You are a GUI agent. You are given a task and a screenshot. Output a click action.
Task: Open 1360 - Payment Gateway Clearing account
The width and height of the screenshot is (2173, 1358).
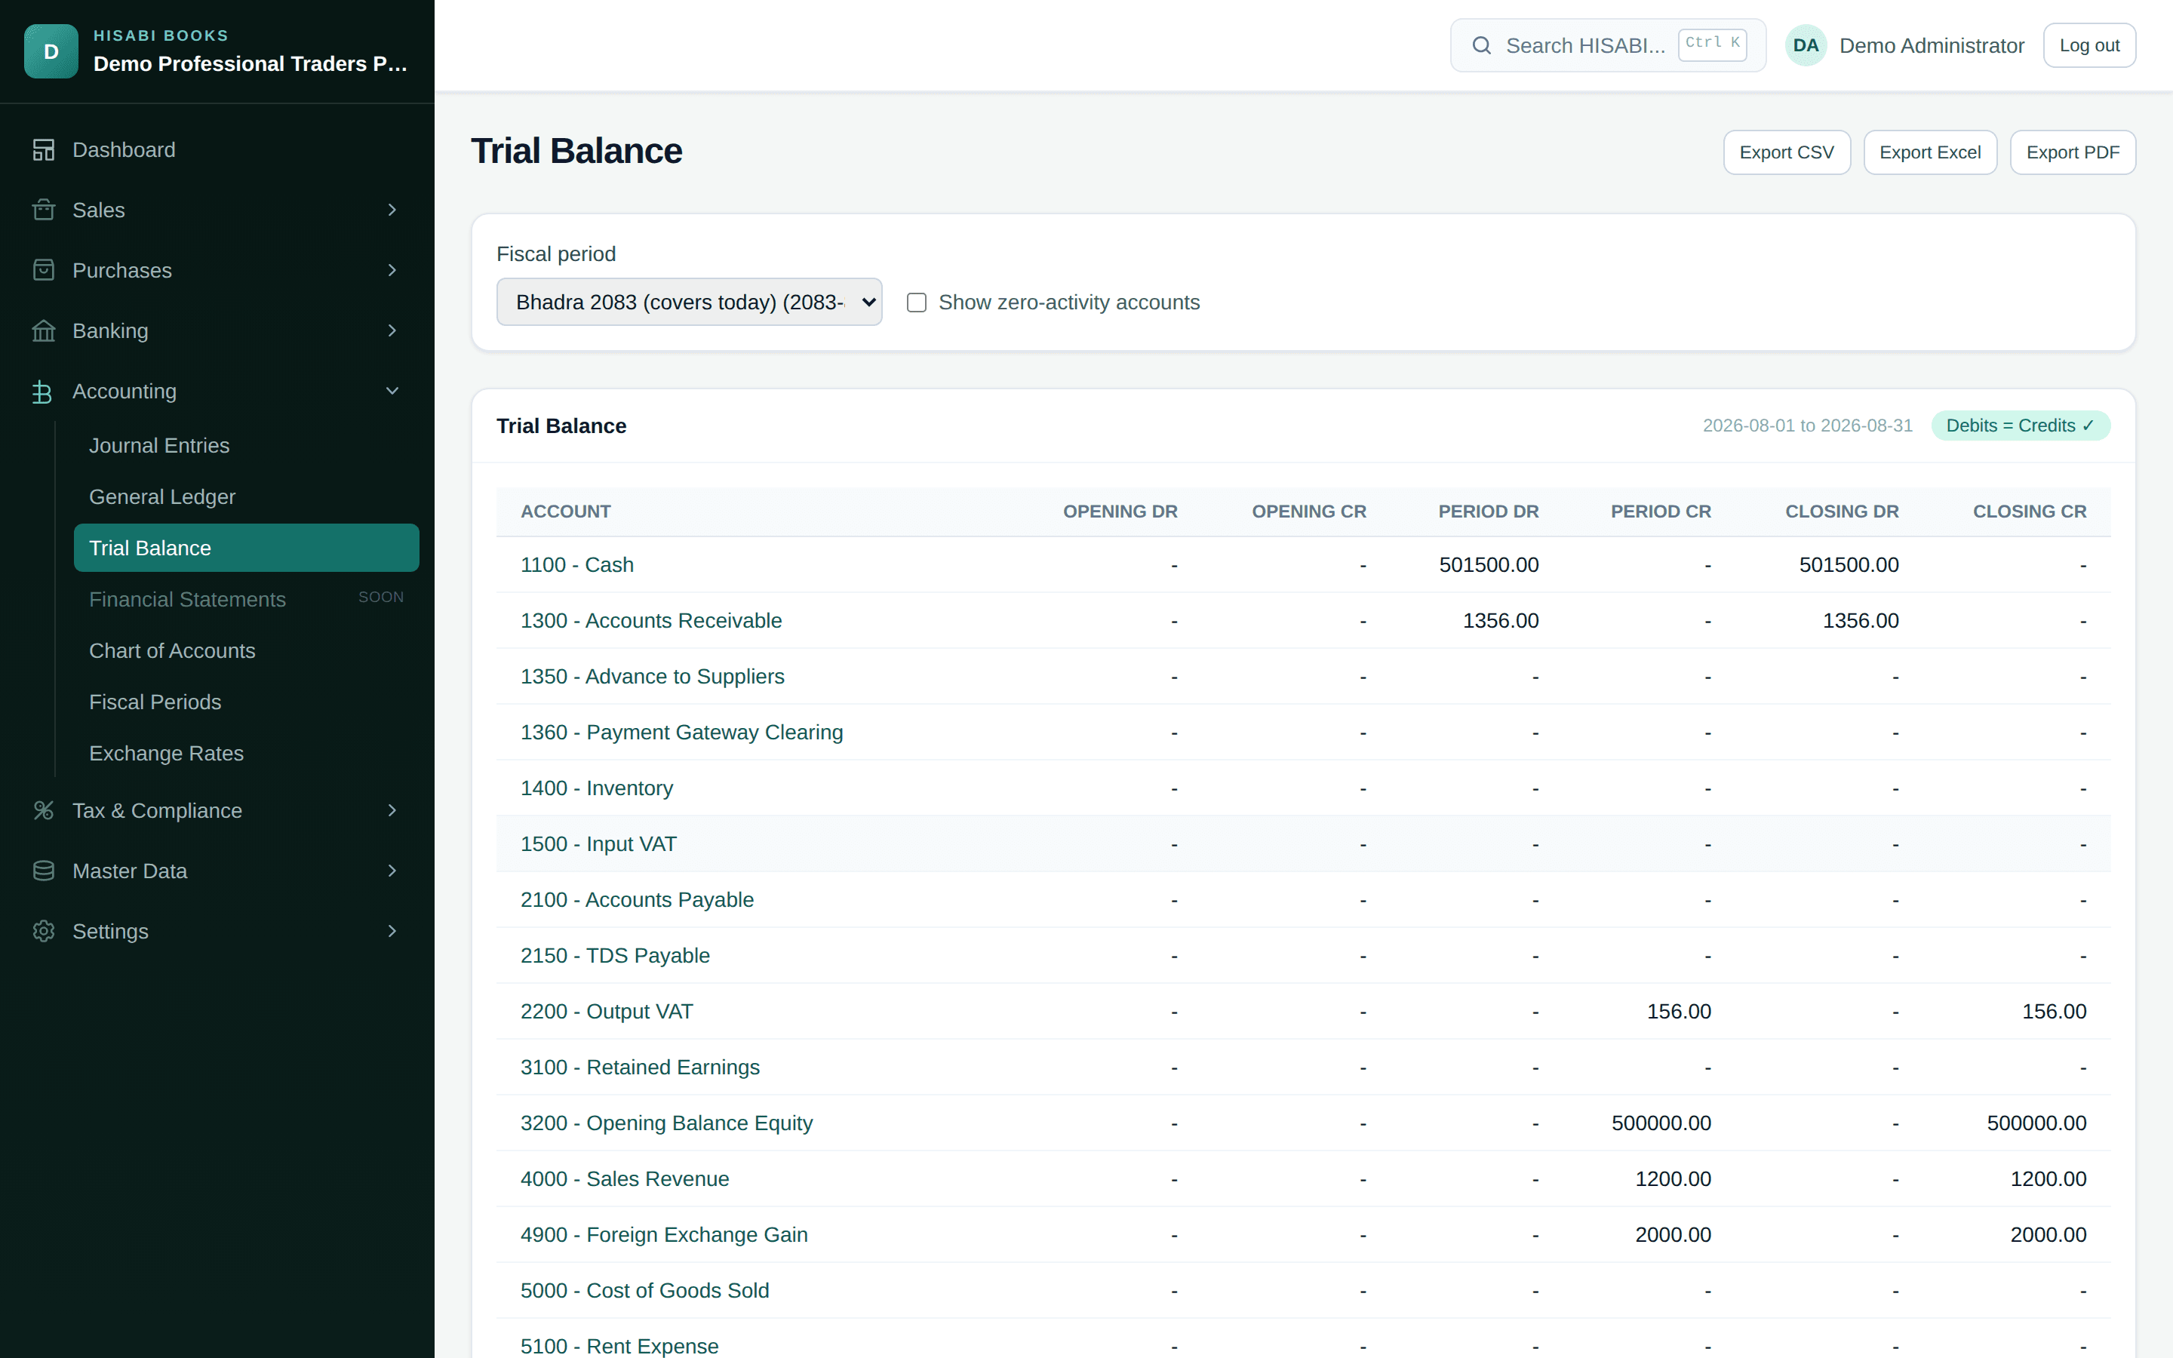(681, 732)
